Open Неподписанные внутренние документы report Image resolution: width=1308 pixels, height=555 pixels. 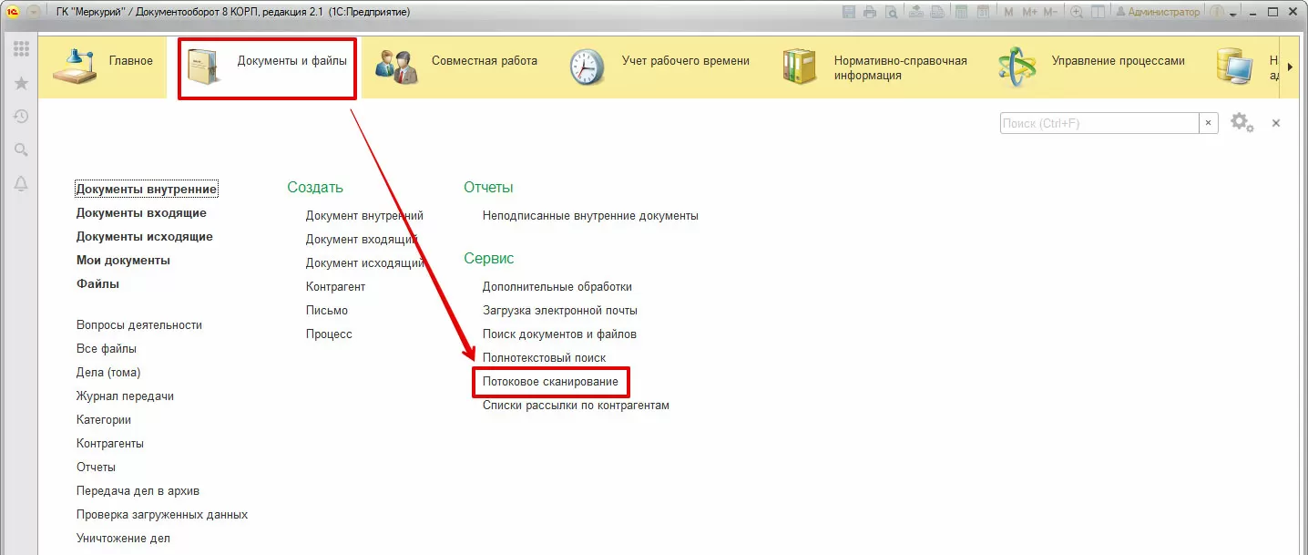[590, 216]
